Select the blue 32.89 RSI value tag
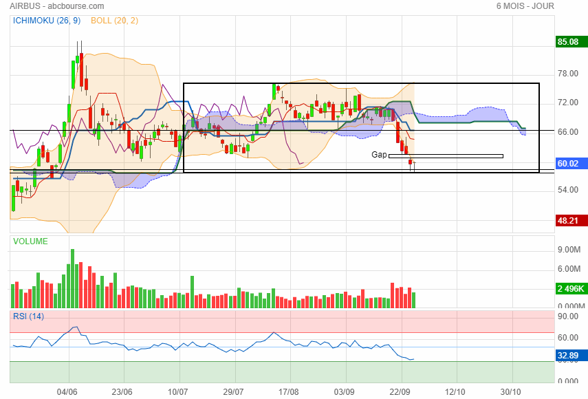Image resolution: width=588 pixels, height=399 pixels. click(x=571, y=356)
